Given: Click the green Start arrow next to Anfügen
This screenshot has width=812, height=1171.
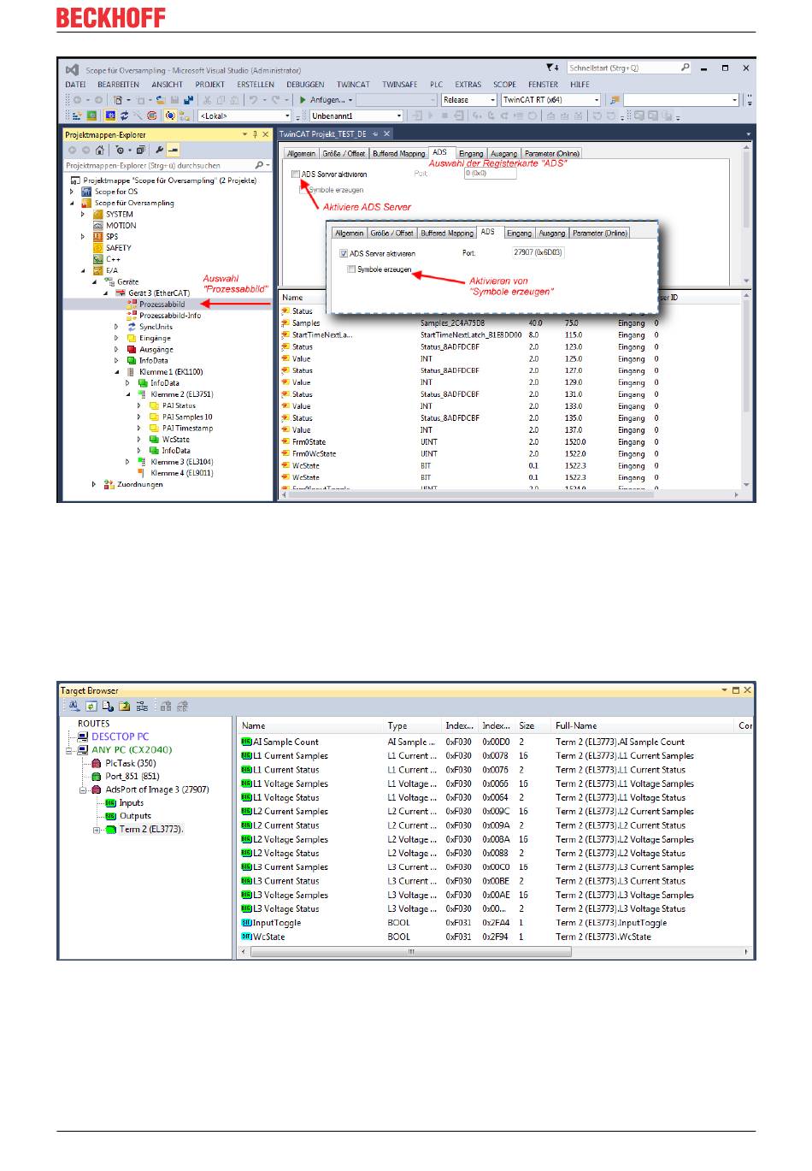Looking at the screenshot, I should (x=303, y=100).
